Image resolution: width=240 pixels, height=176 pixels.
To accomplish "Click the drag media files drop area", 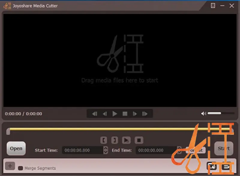I will click(x=120, y=60).
